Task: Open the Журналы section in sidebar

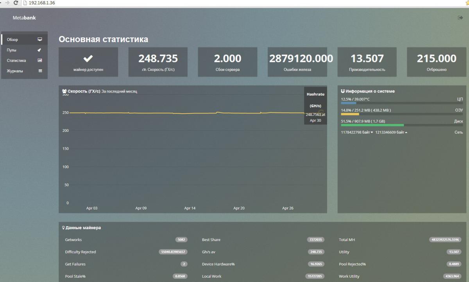Action: (x=15, y=71)
